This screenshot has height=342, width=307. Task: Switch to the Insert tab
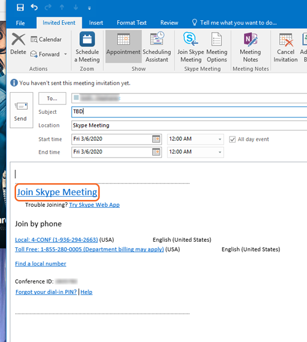pos(96,23)
